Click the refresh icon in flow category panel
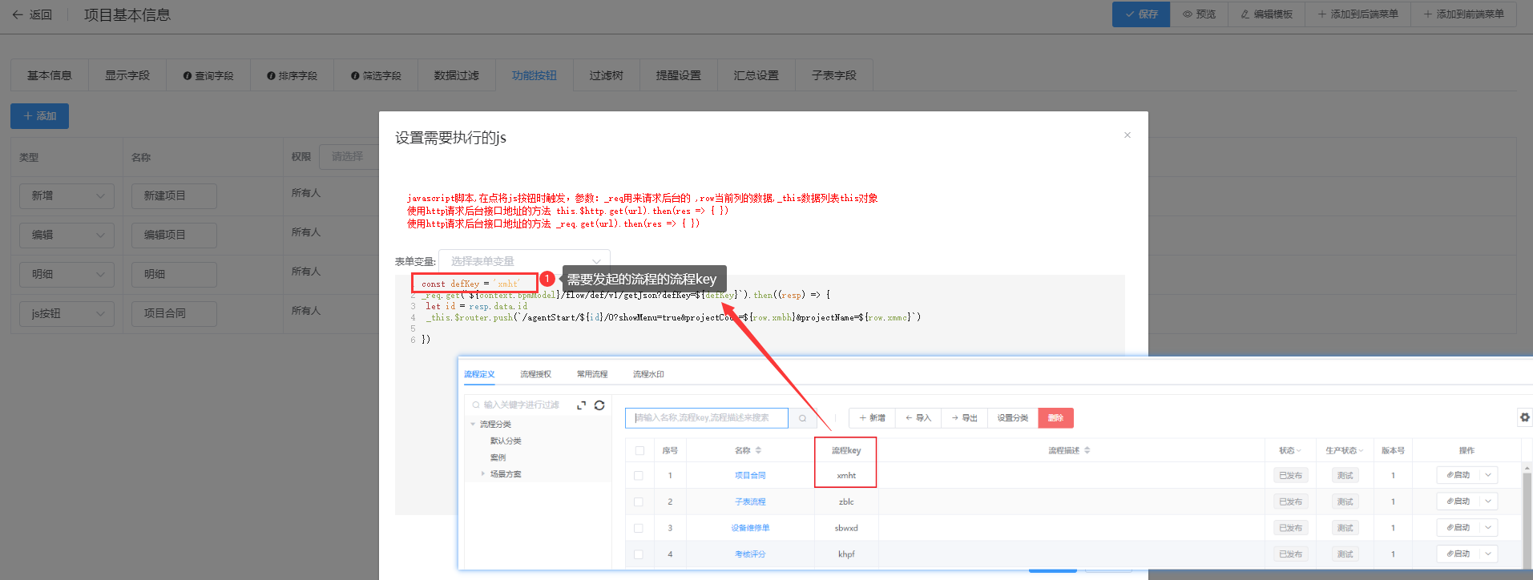1533x580 pixels. click(x=599, y=405)
